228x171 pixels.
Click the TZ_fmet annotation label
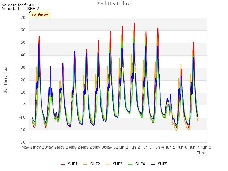tap(40, 15)
